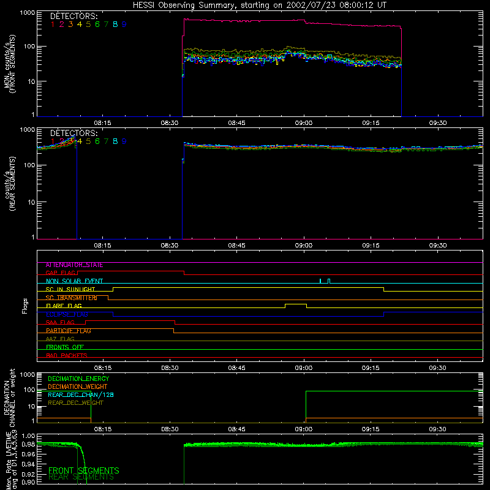Select detector 4 in front segments legend
490x490 pixels.
tap(80, 24)
